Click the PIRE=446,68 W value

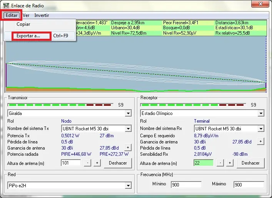(x=76, y=154)
